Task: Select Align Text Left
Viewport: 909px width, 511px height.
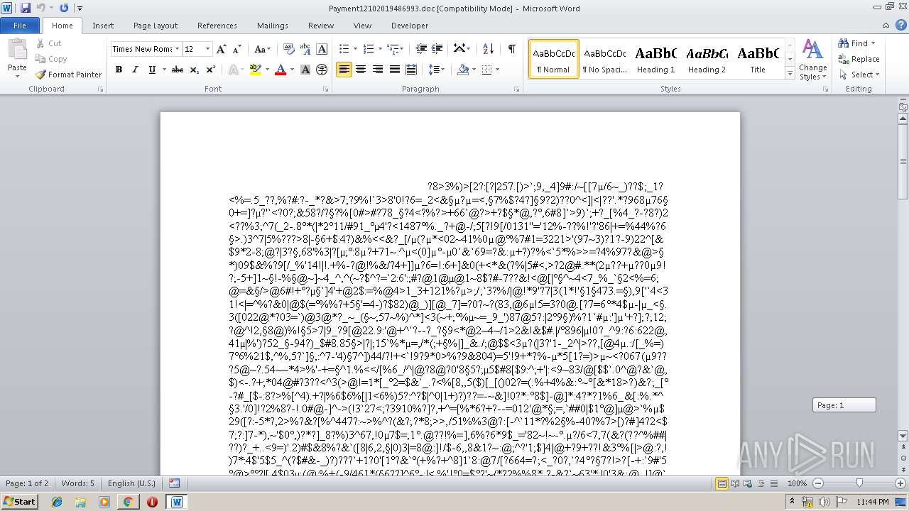Action: 344,70
